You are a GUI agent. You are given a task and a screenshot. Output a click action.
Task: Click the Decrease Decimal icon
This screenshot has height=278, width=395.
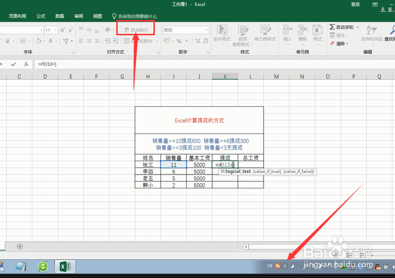click(x=205, y=41)
